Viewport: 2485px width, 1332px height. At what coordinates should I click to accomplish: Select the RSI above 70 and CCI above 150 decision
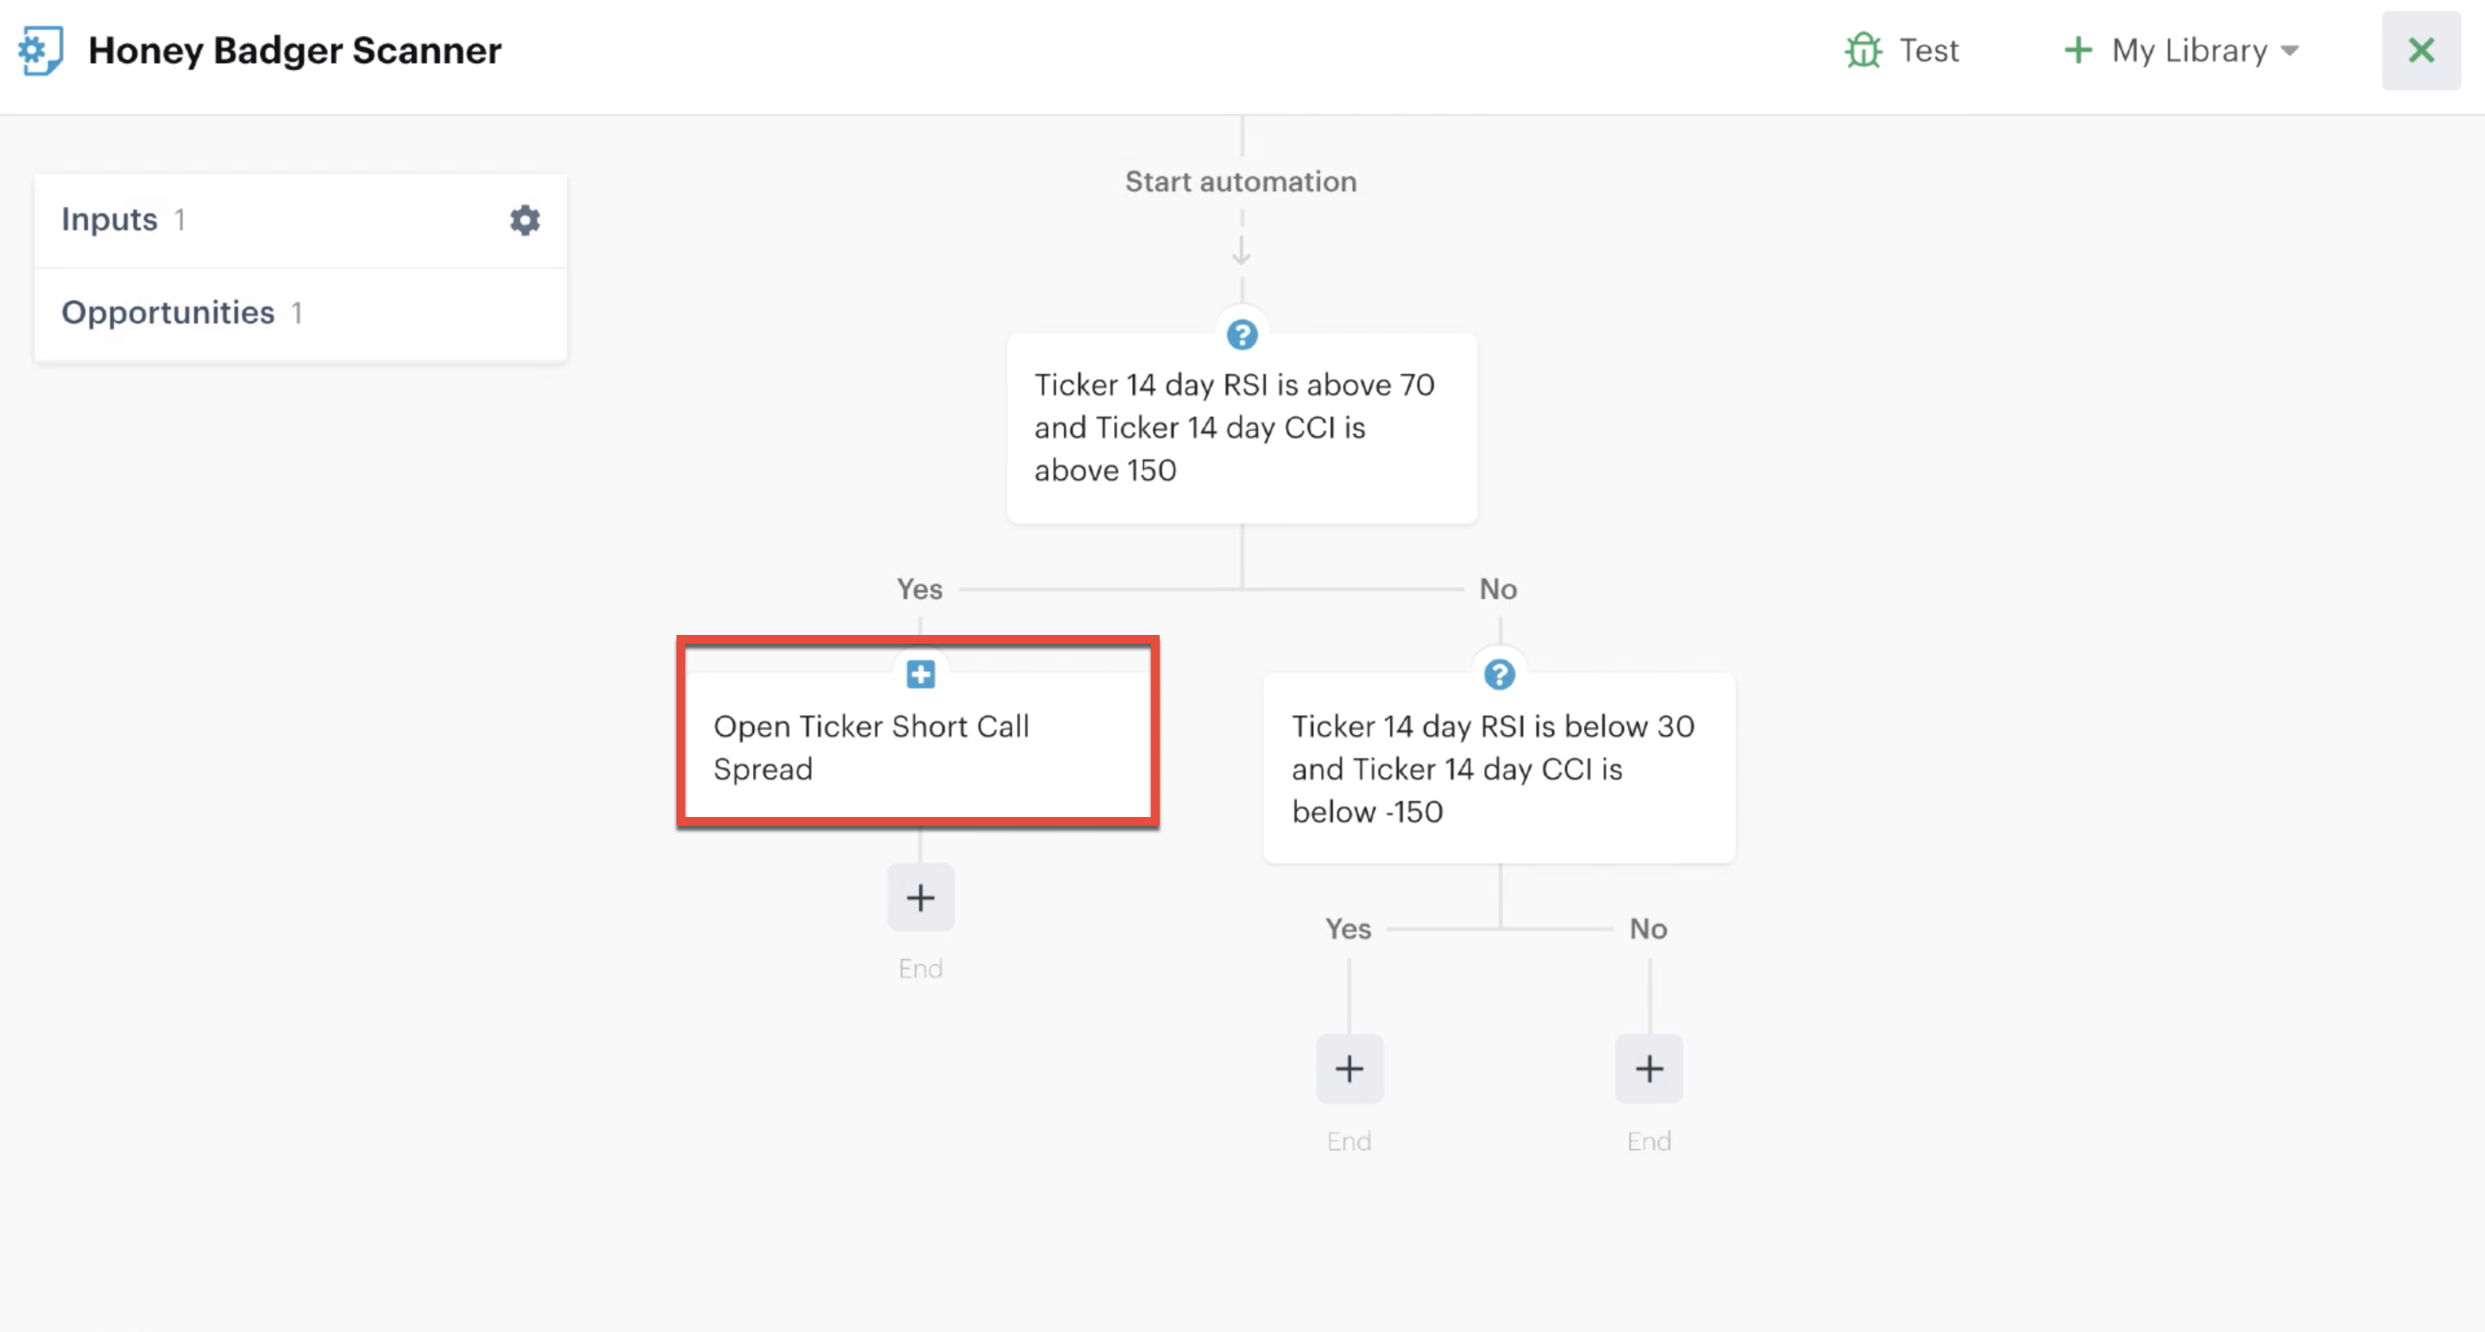pyautogui.click(x=1242, y=427)
